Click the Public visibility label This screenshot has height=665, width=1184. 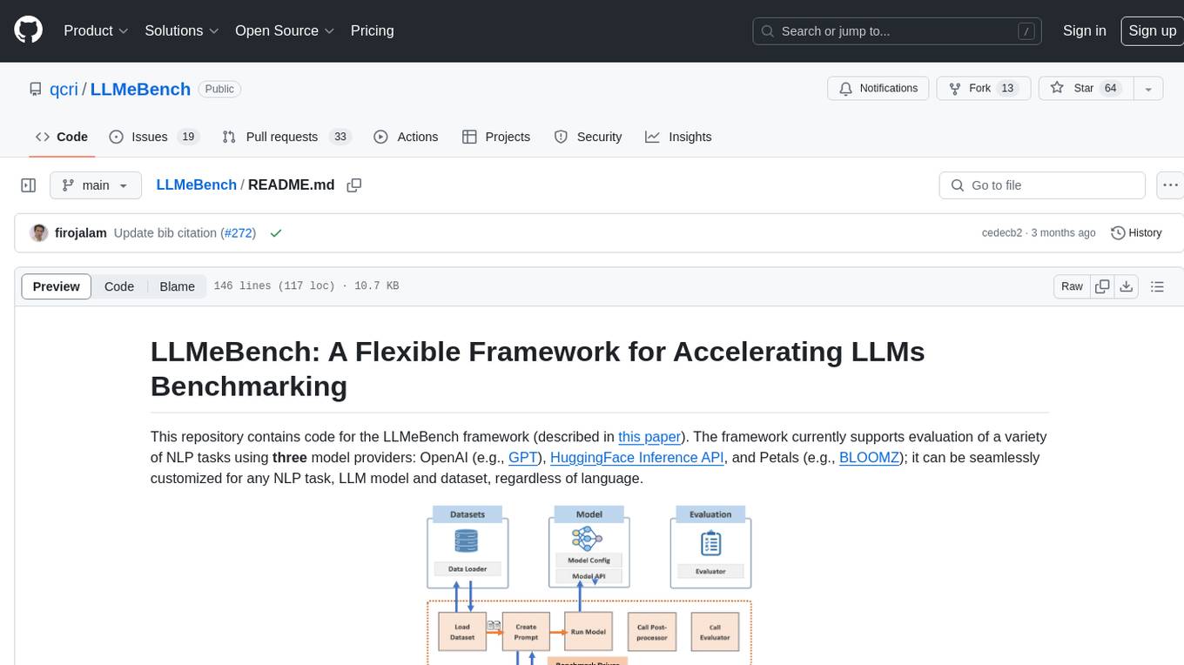pos(219,89)
